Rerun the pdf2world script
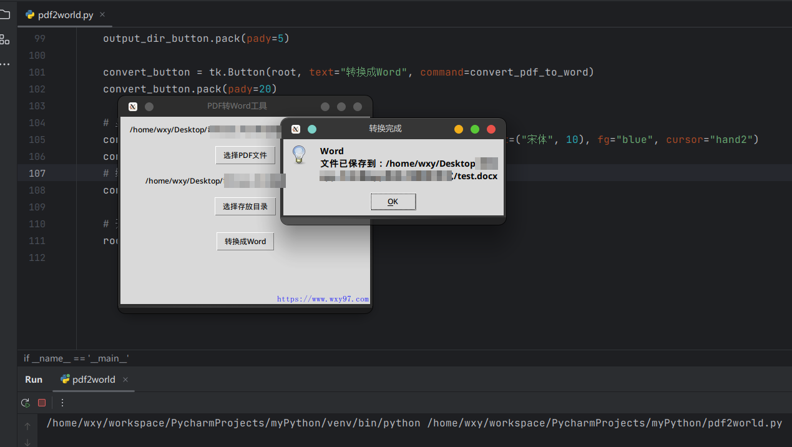The image size is (792, 447). tap(25, 403)
